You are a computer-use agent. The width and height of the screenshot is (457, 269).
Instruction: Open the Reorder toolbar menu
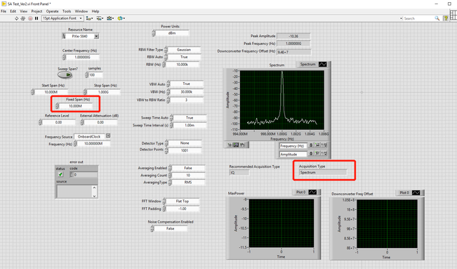[121, 18]
